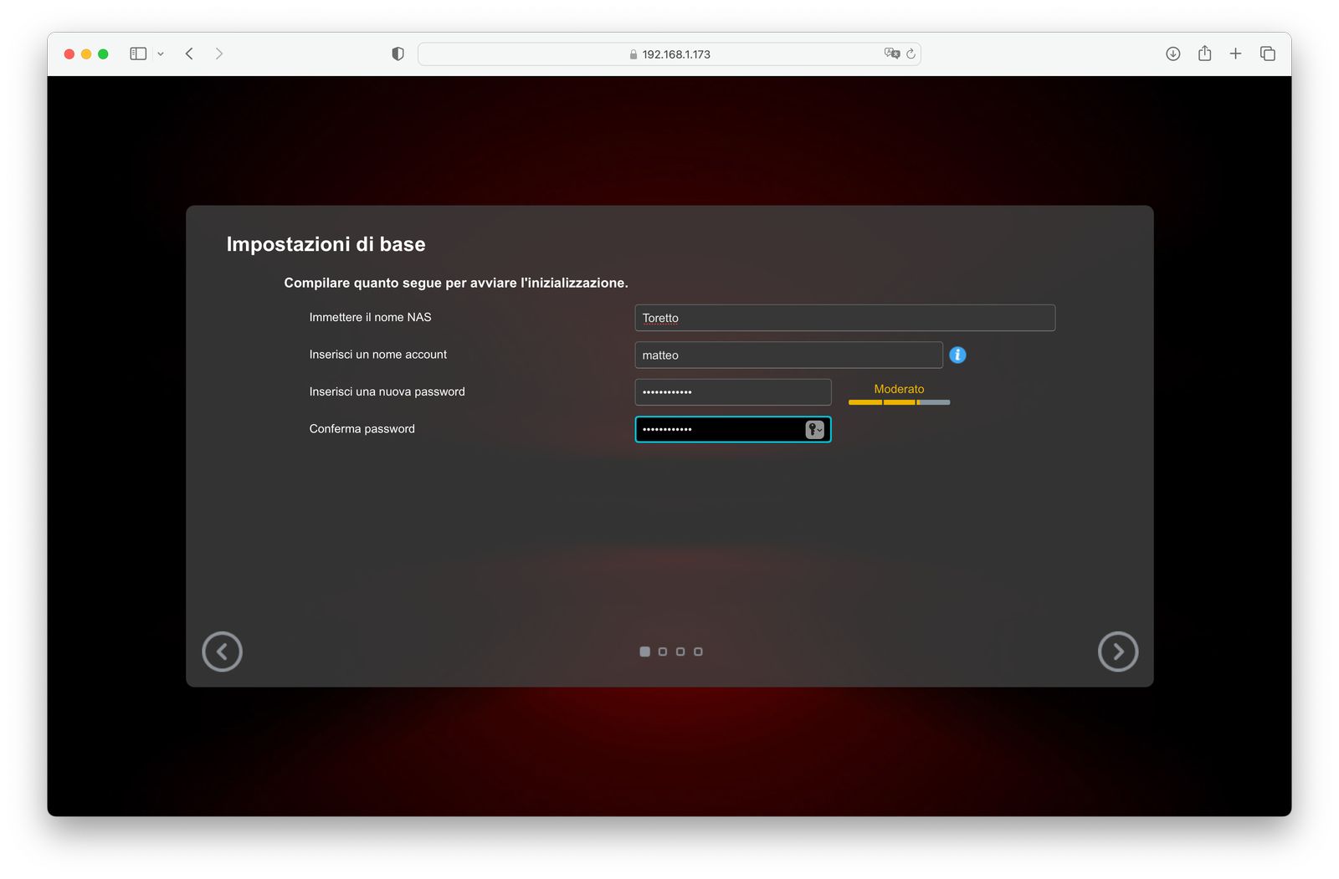Open a new tab with plus icon

[1235, 54]
